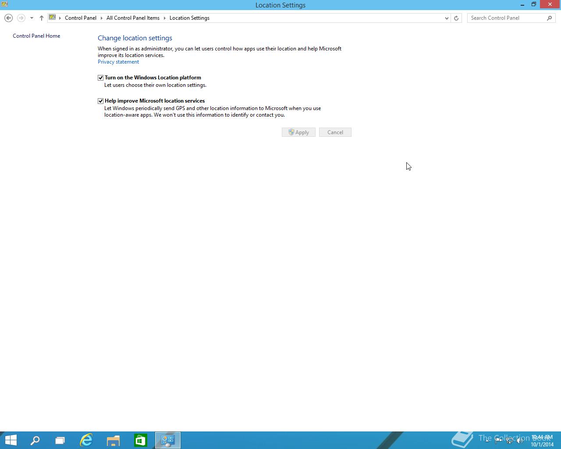Expand the chevron after Control Panel breadcrumb
The height and width of the screenshot is (449, 561).
click(x=102, y=18)
